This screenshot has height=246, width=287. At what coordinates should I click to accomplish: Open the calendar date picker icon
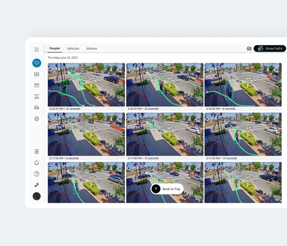(249, 49)
